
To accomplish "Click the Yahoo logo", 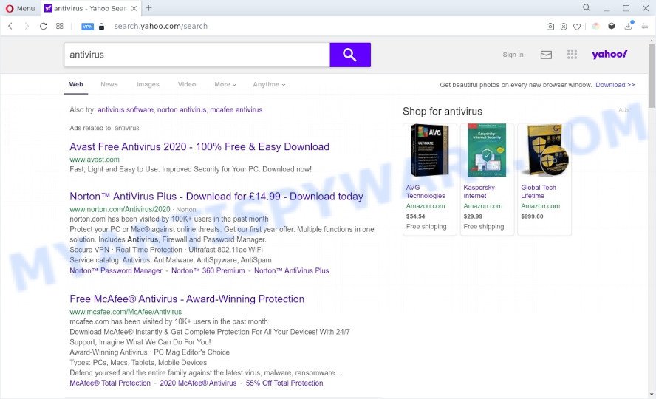I will (x=609, y=54).
